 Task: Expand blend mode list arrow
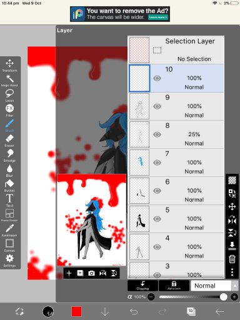click(x=235, y=286)
